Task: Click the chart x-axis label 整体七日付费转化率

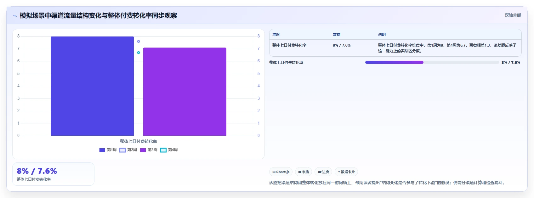Action: coord(139,141)
